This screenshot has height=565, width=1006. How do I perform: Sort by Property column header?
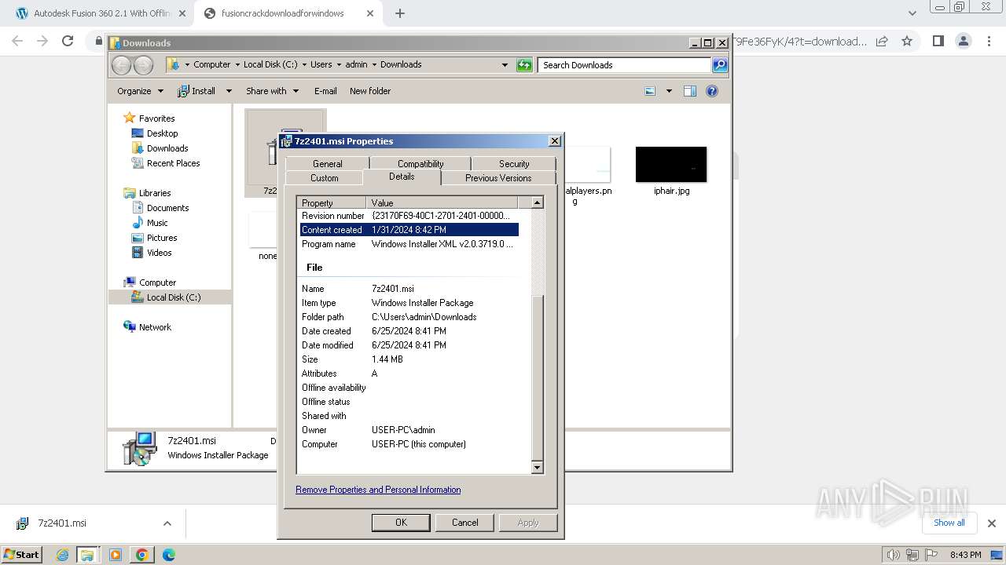[x=332, y=202]
